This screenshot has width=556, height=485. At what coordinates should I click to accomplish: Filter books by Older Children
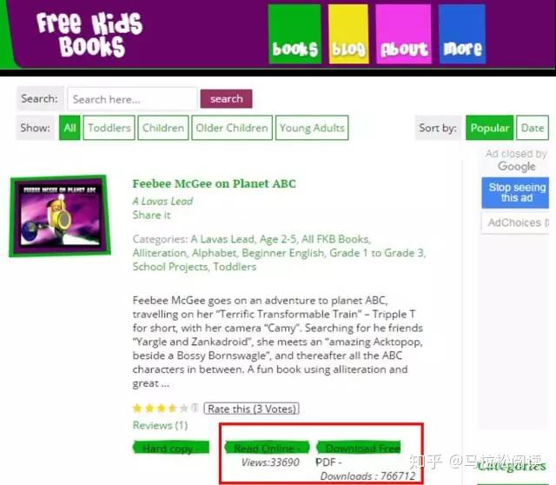(232, 128)
